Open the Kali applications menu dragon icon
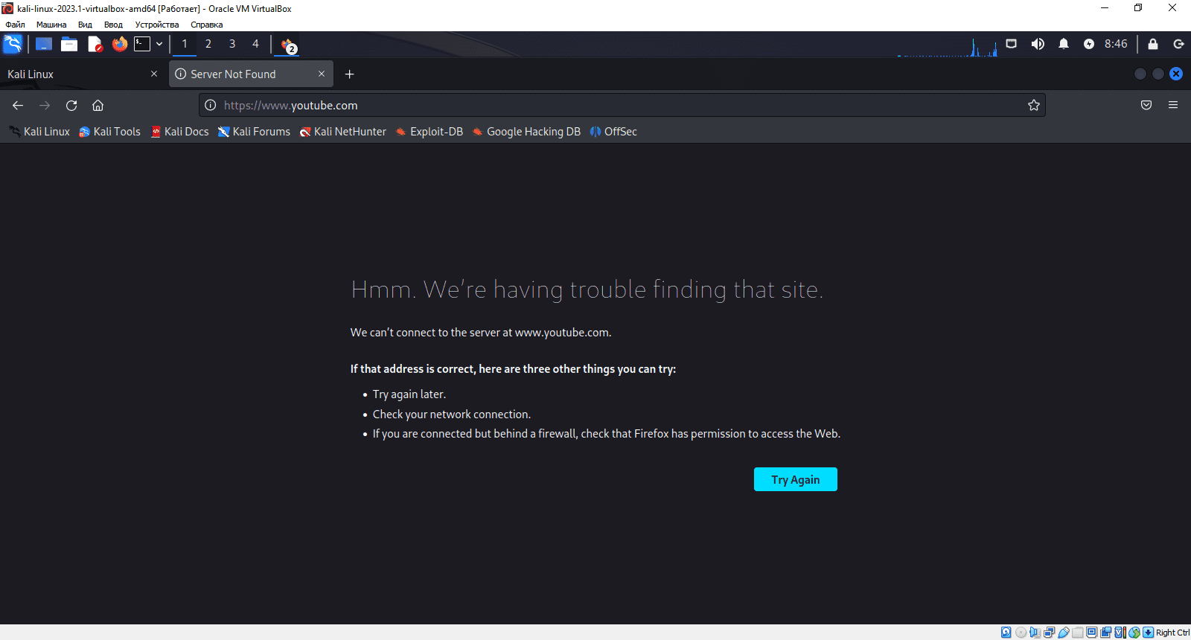Image resolution: width=1191 pixels, height=640 pixels. [x=13, y=44]
